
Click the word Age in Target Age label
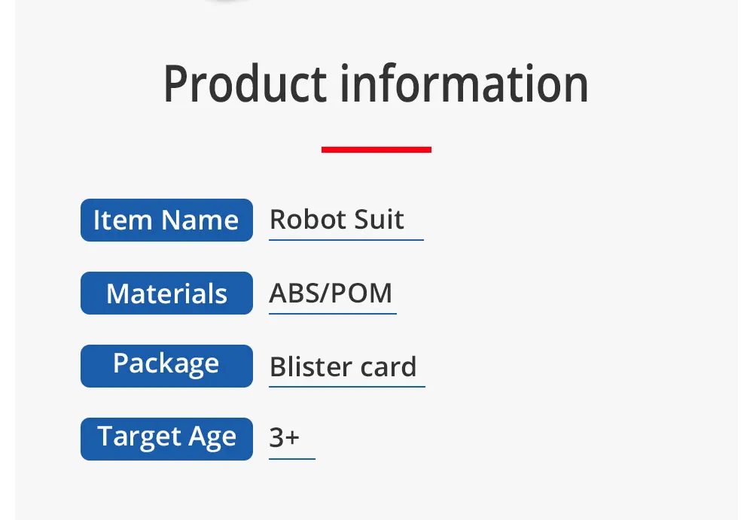click(212, 438)
